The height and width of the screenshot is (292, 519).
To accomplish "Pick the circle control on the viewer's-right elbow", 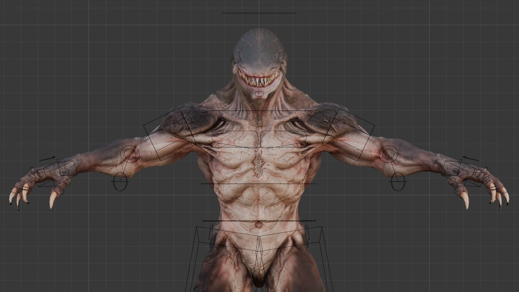I will click(x=388, y=154).
